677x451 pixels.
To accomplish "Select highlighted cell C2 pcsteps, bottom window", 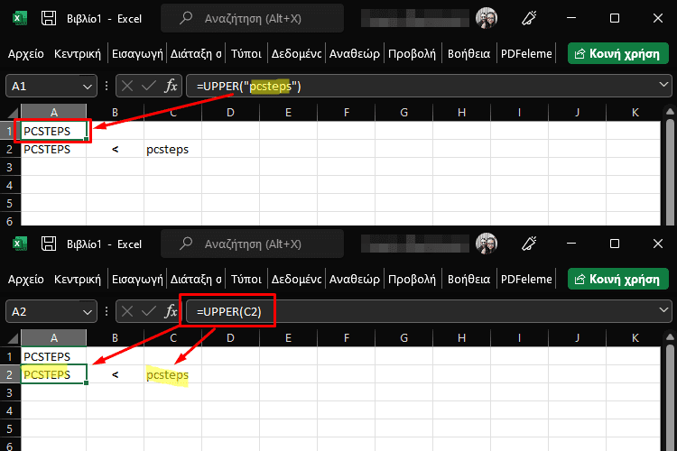I will (x=172, y=374).
